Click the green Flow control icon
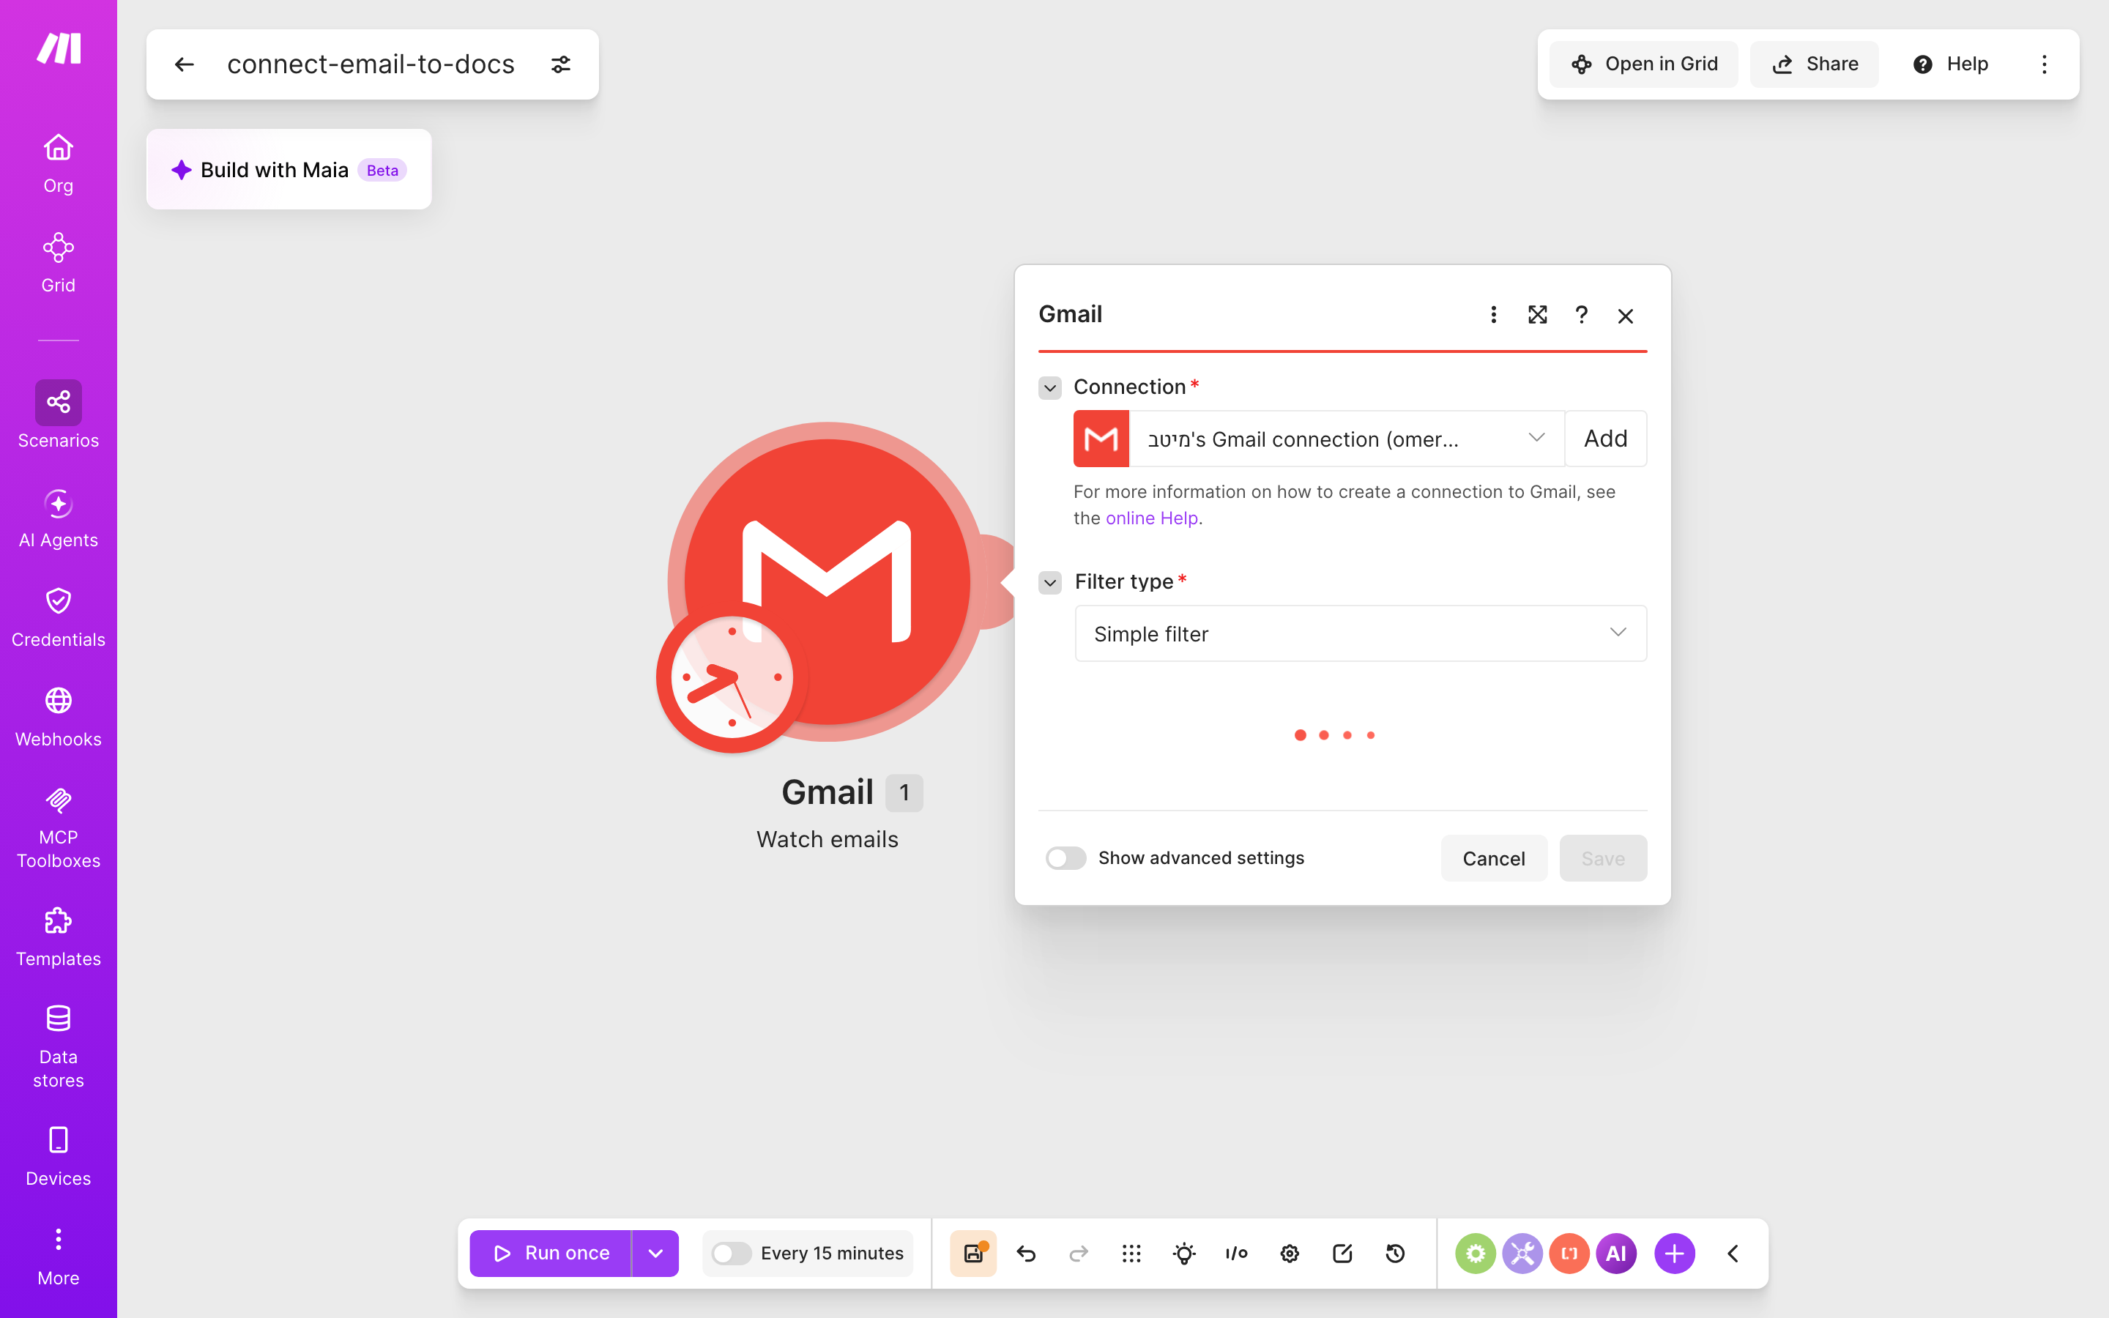 (1476, 1254)
